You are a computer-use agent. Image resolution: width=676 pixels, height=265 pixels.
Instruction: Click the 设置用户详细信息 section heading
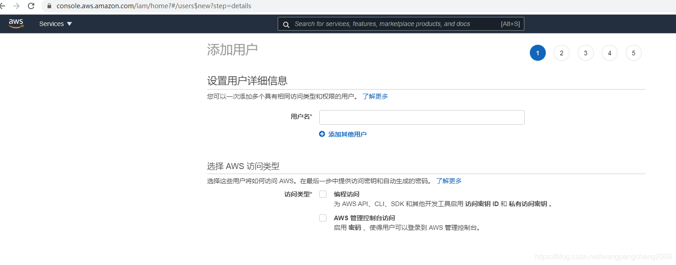click(x=247, y=81)
